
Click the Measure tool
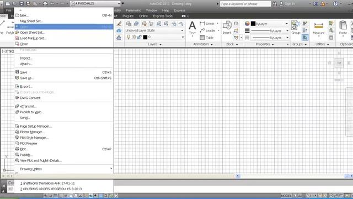coord(319,28)
